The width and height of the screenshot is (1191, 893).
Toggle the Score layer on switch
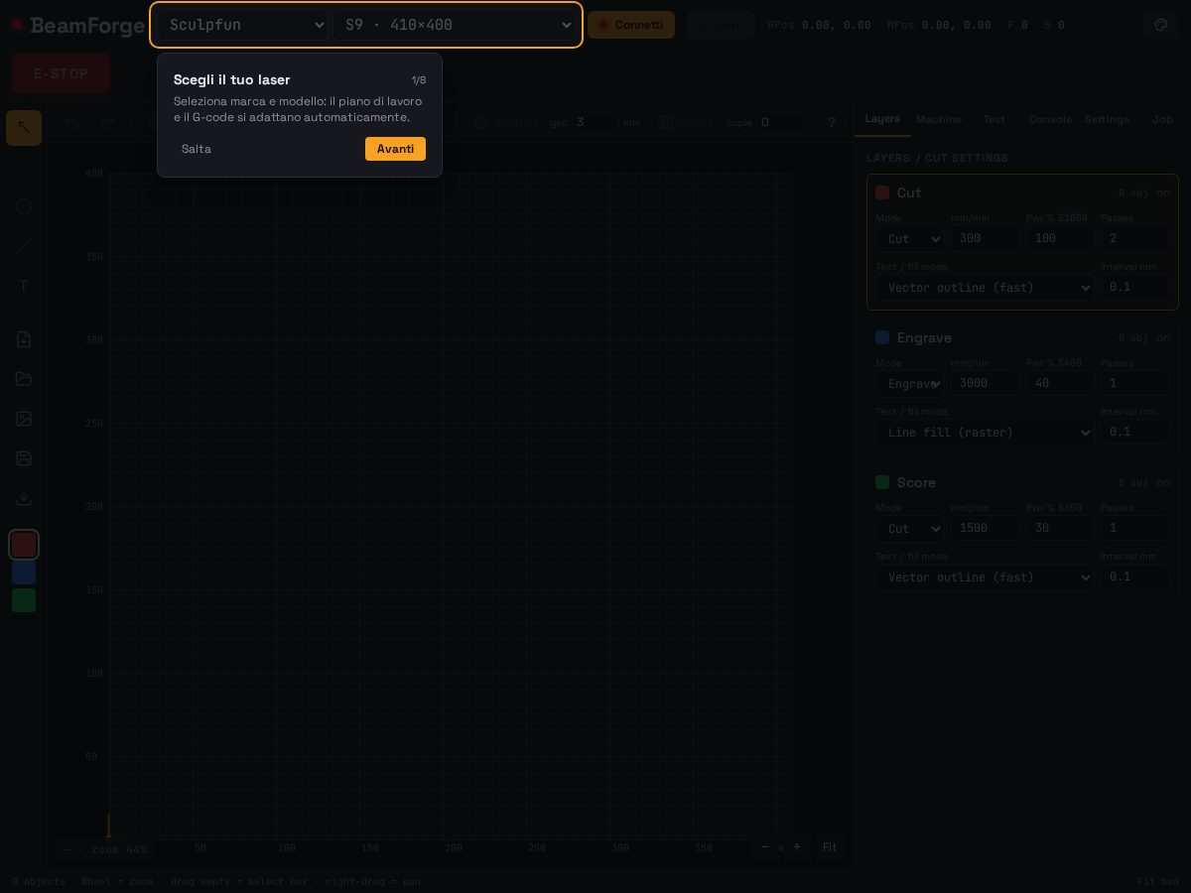pyautogui.click(x=1162, y=483)
